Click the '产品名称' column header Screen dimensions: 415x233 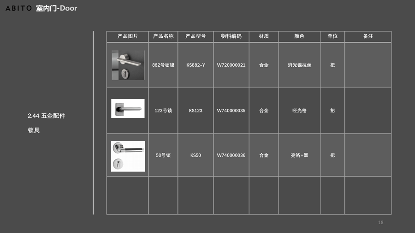[x=163, y=36]
